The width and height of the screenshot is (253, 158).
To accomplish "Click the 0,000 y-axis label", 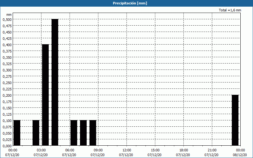I will [7, 146].
